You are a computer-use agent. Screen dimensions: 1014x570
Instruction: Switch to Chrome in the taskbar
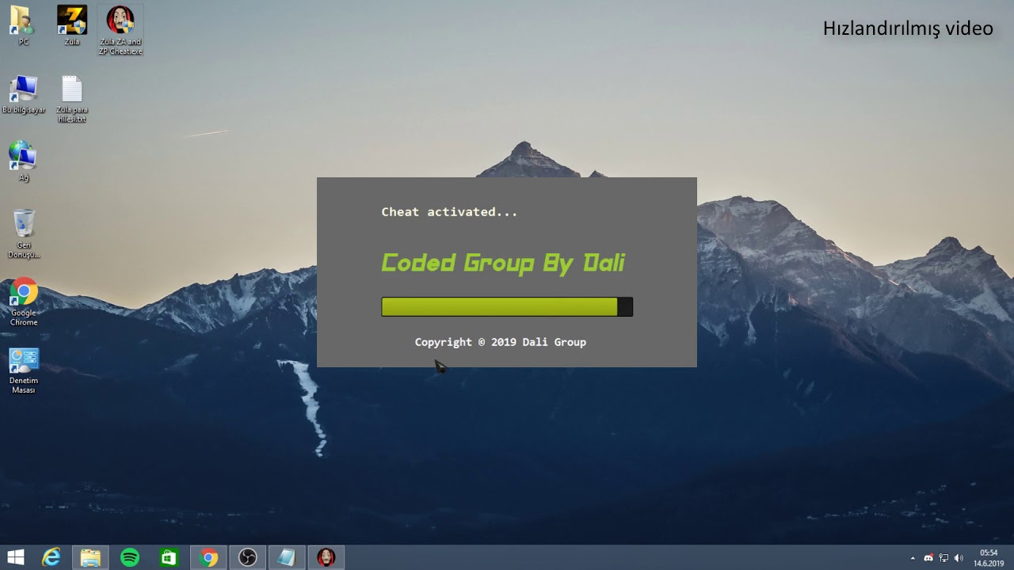[208, 557]
